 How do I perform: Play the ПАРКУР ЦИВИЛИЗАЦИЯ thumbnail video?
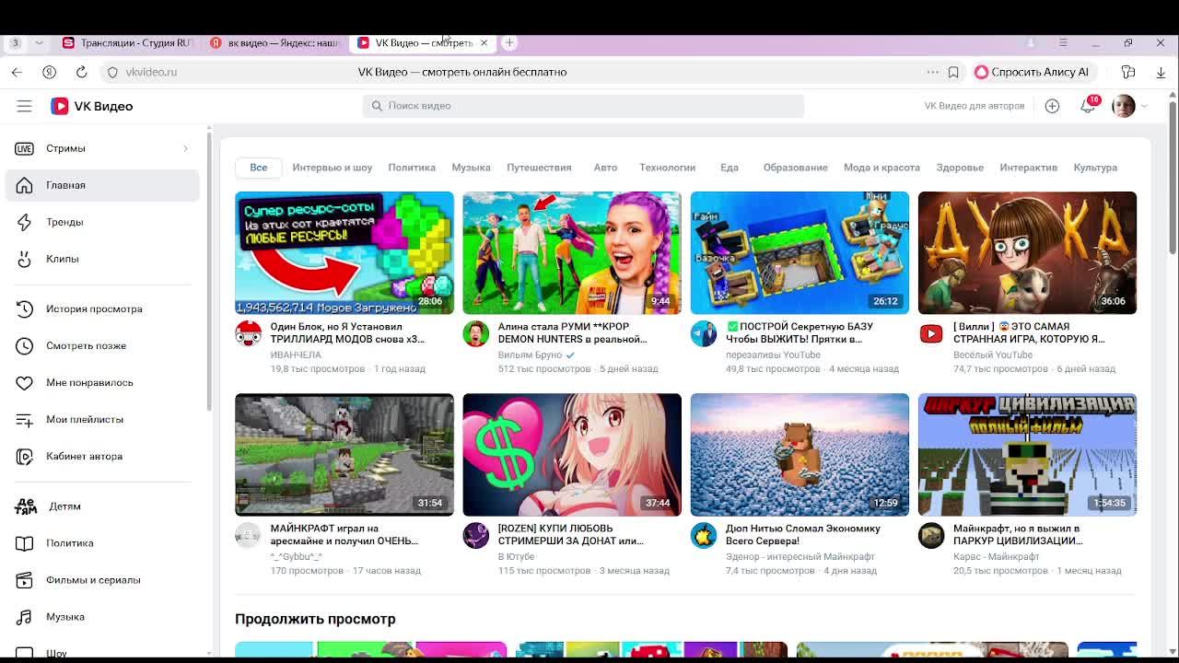pos(1027,454)
